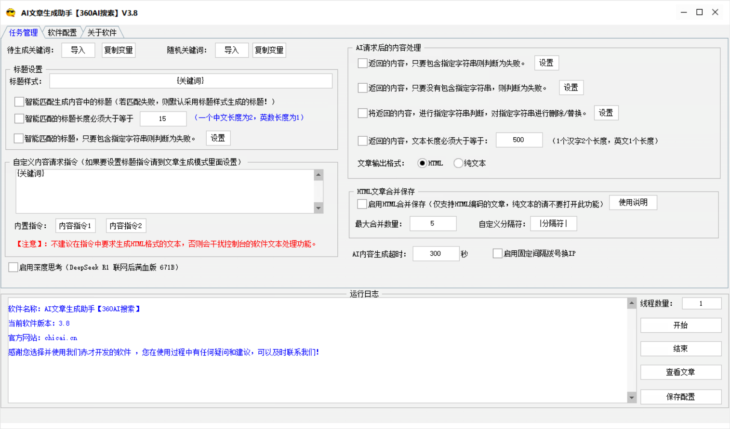Toggle 返回的内容只要没有包含指定字符串 checkbox
Viewport: 730px width, 429px height.
click(363, 88)
